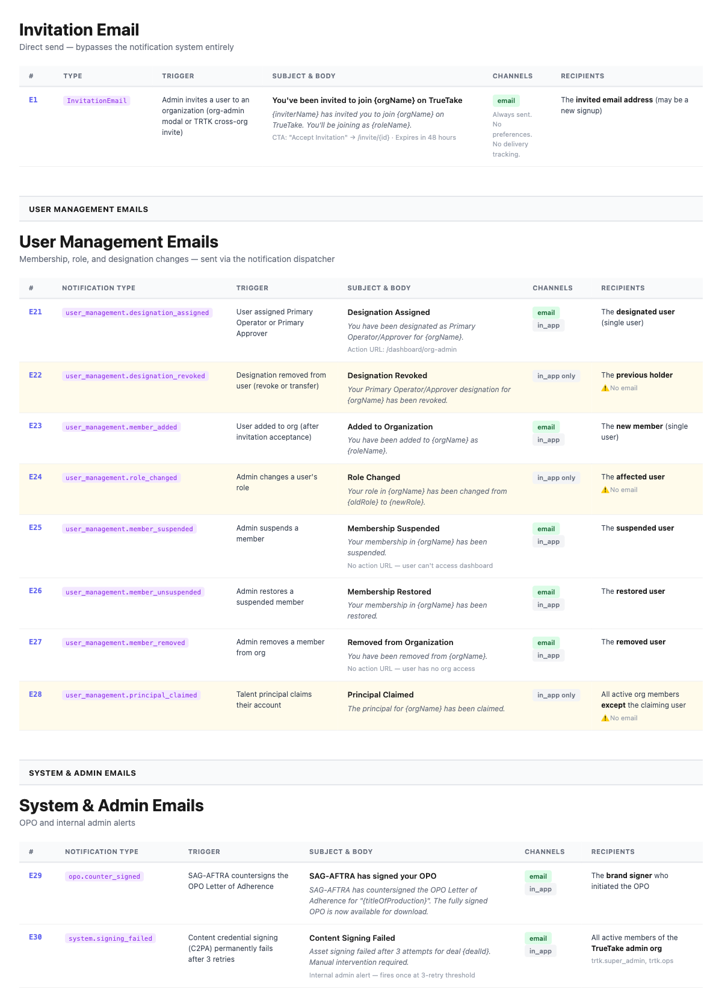The width and height of the screenshot is (713, 1007).
Task: Click the 'Admin changes a user's role' trigger
Action: pyautogui.click(x=277, y=482)
